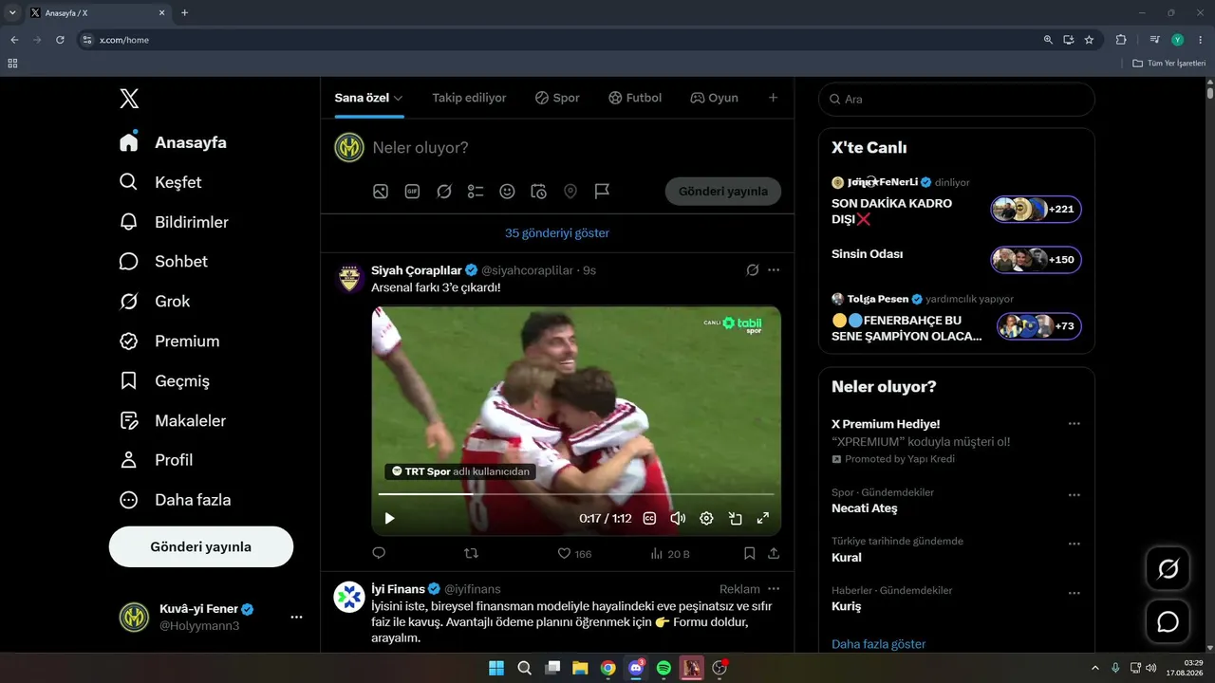
Task: Click the Ara search field
Action: (x=957, y=99)
